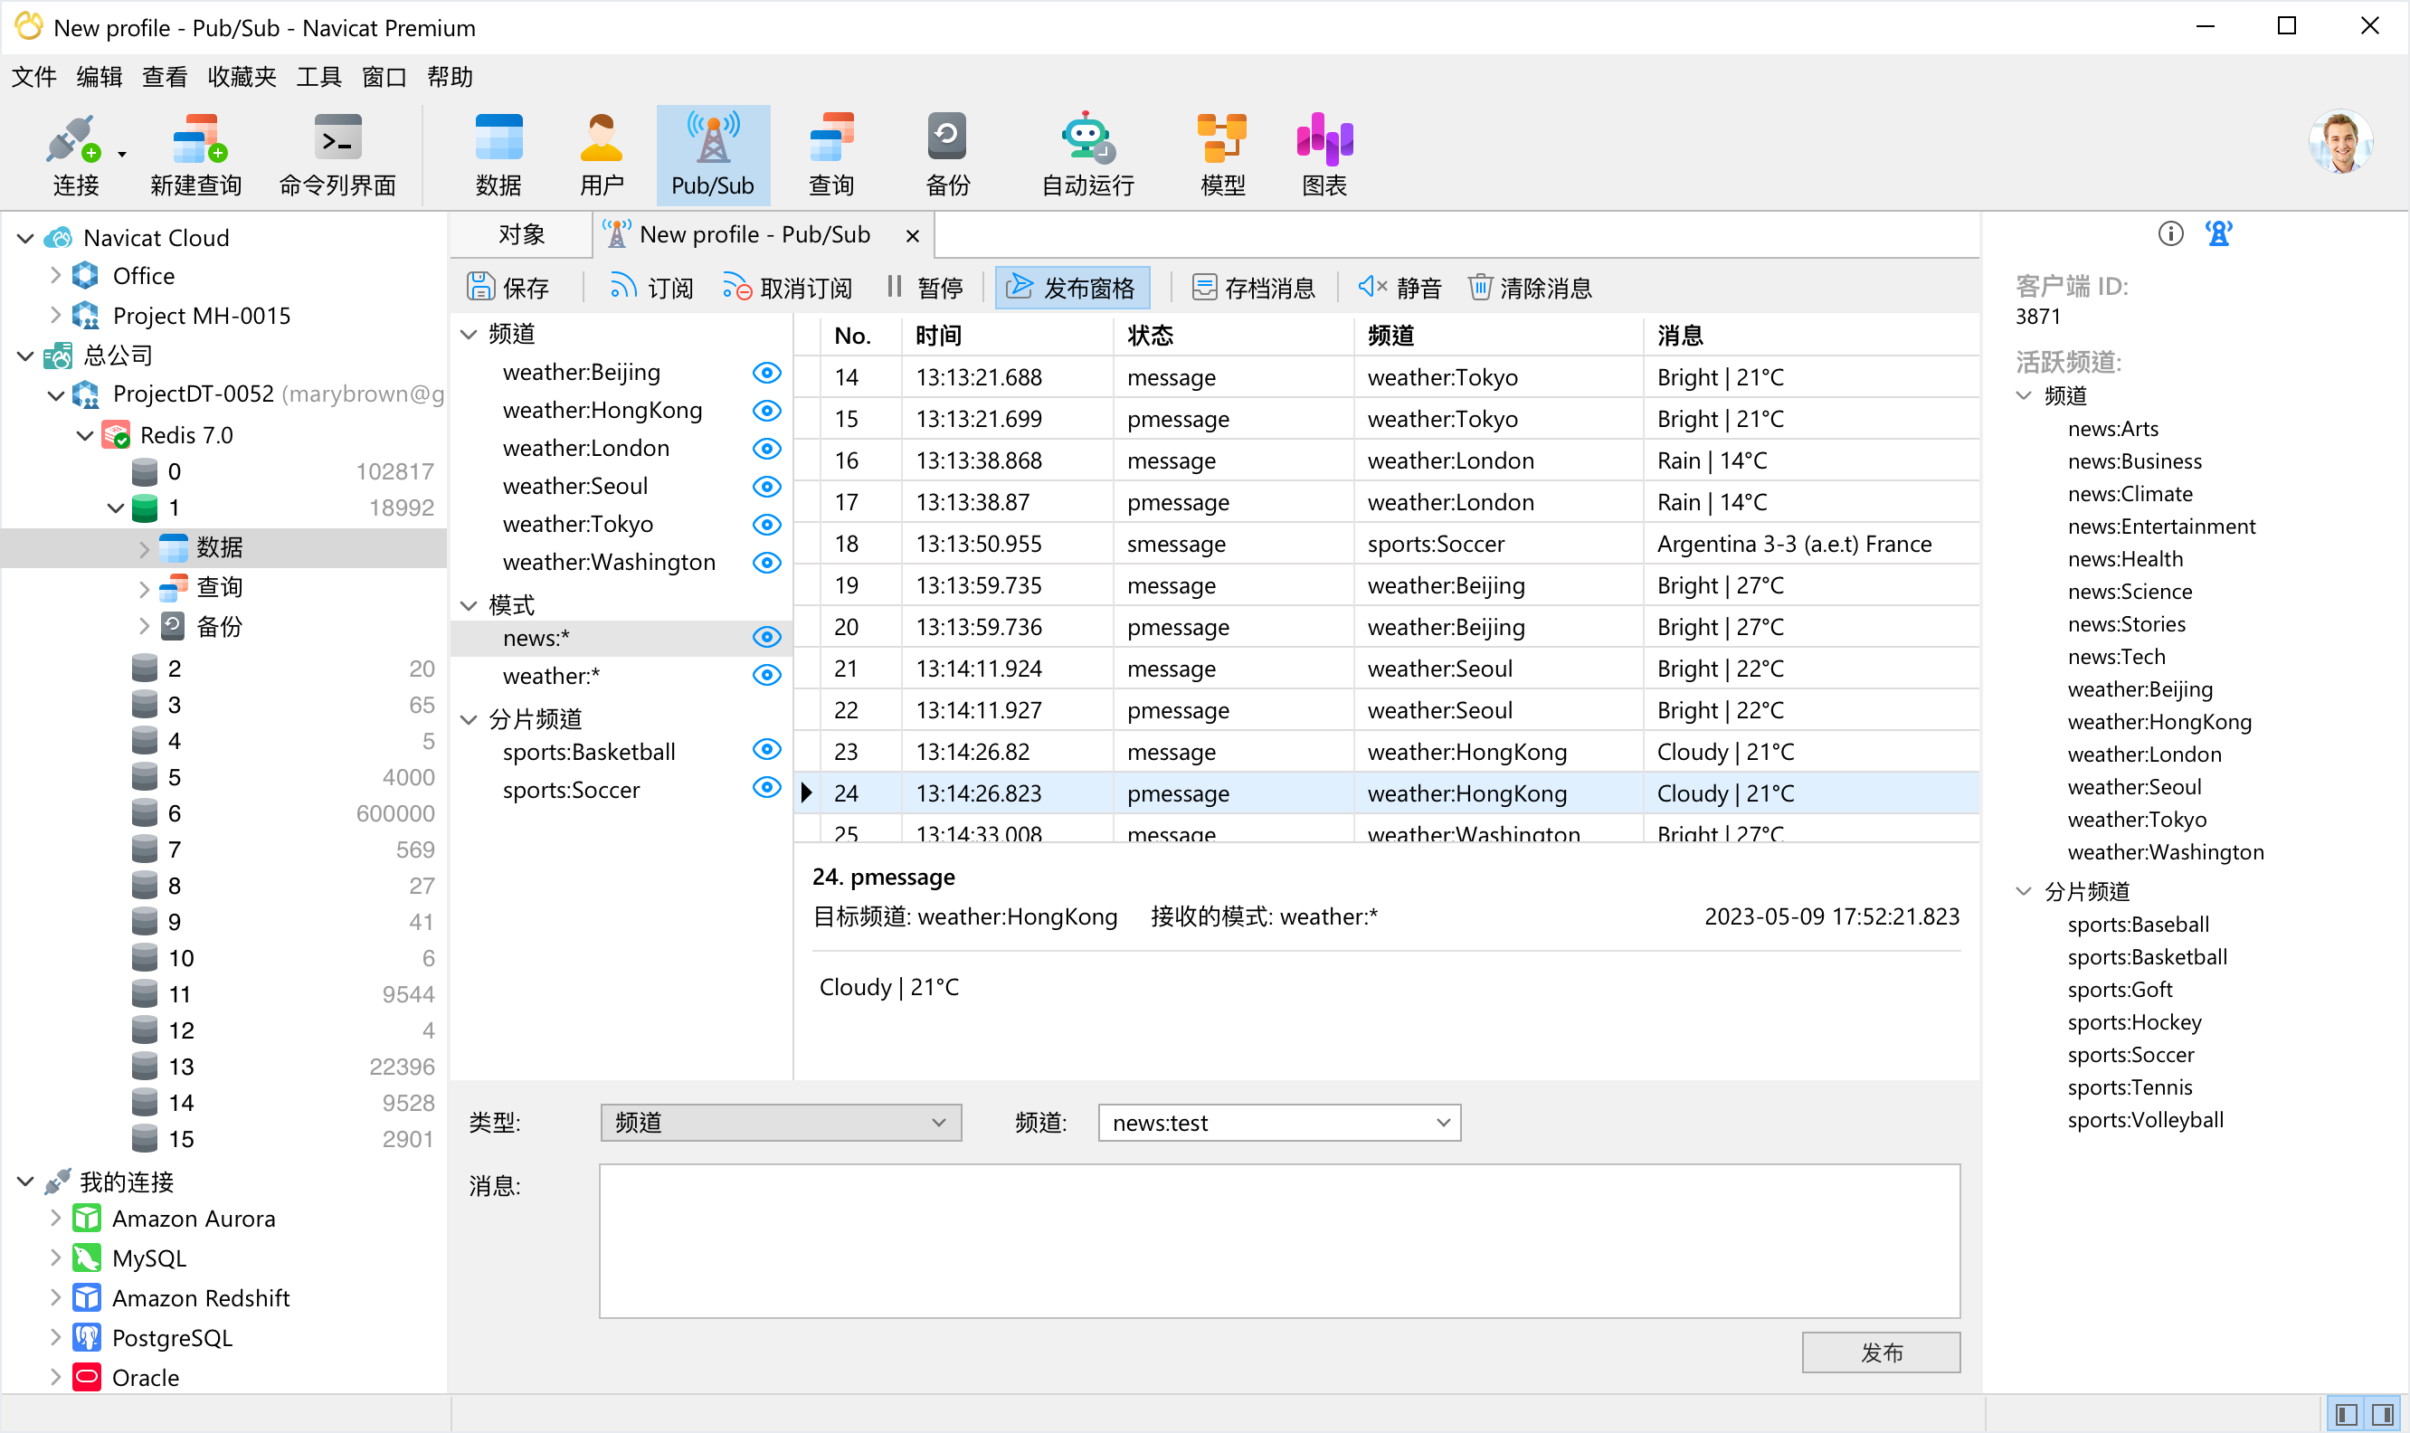Switch to the 对象 tab
Viewport: 2410px width, 1433px height.
pos(521,234)
